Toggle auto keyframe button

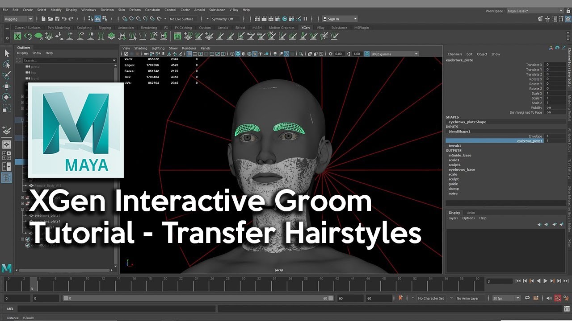click(x=558, y=298)
